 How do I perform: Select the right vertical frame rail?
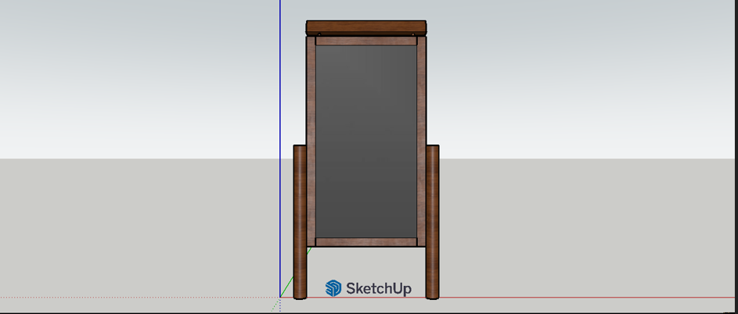pos(422,141)
